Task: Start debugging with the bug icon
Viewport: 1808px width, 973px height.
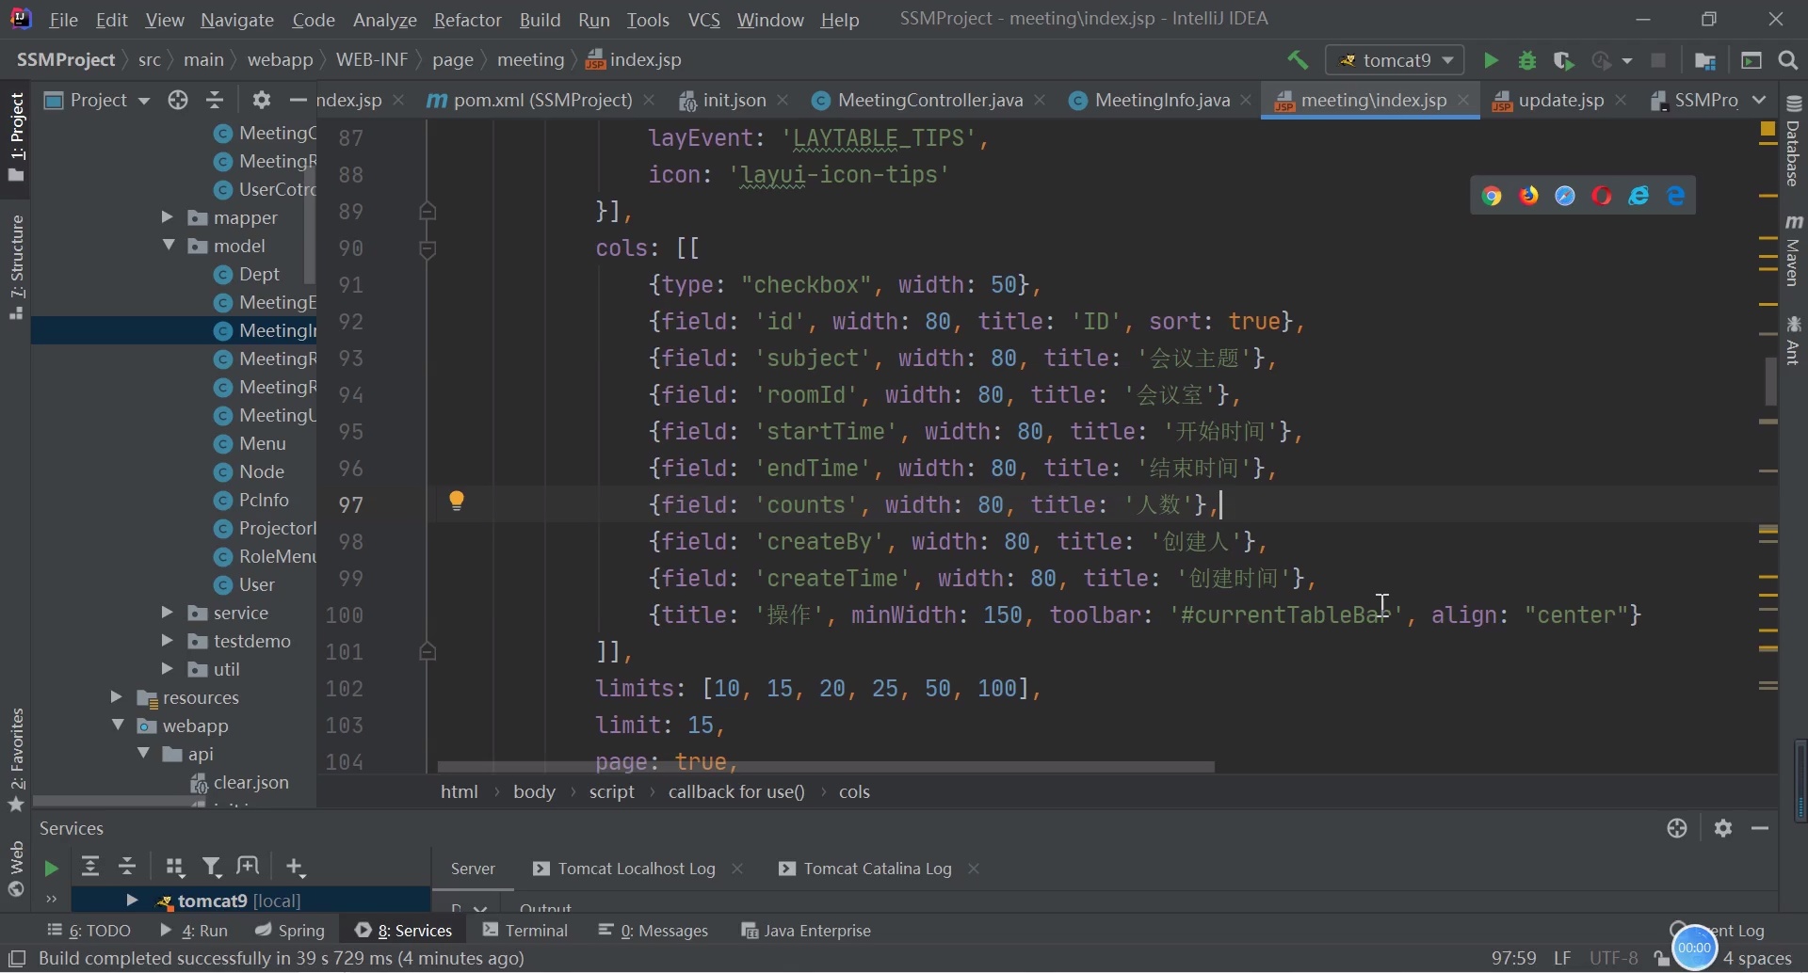Action: tap(1527, 60)
